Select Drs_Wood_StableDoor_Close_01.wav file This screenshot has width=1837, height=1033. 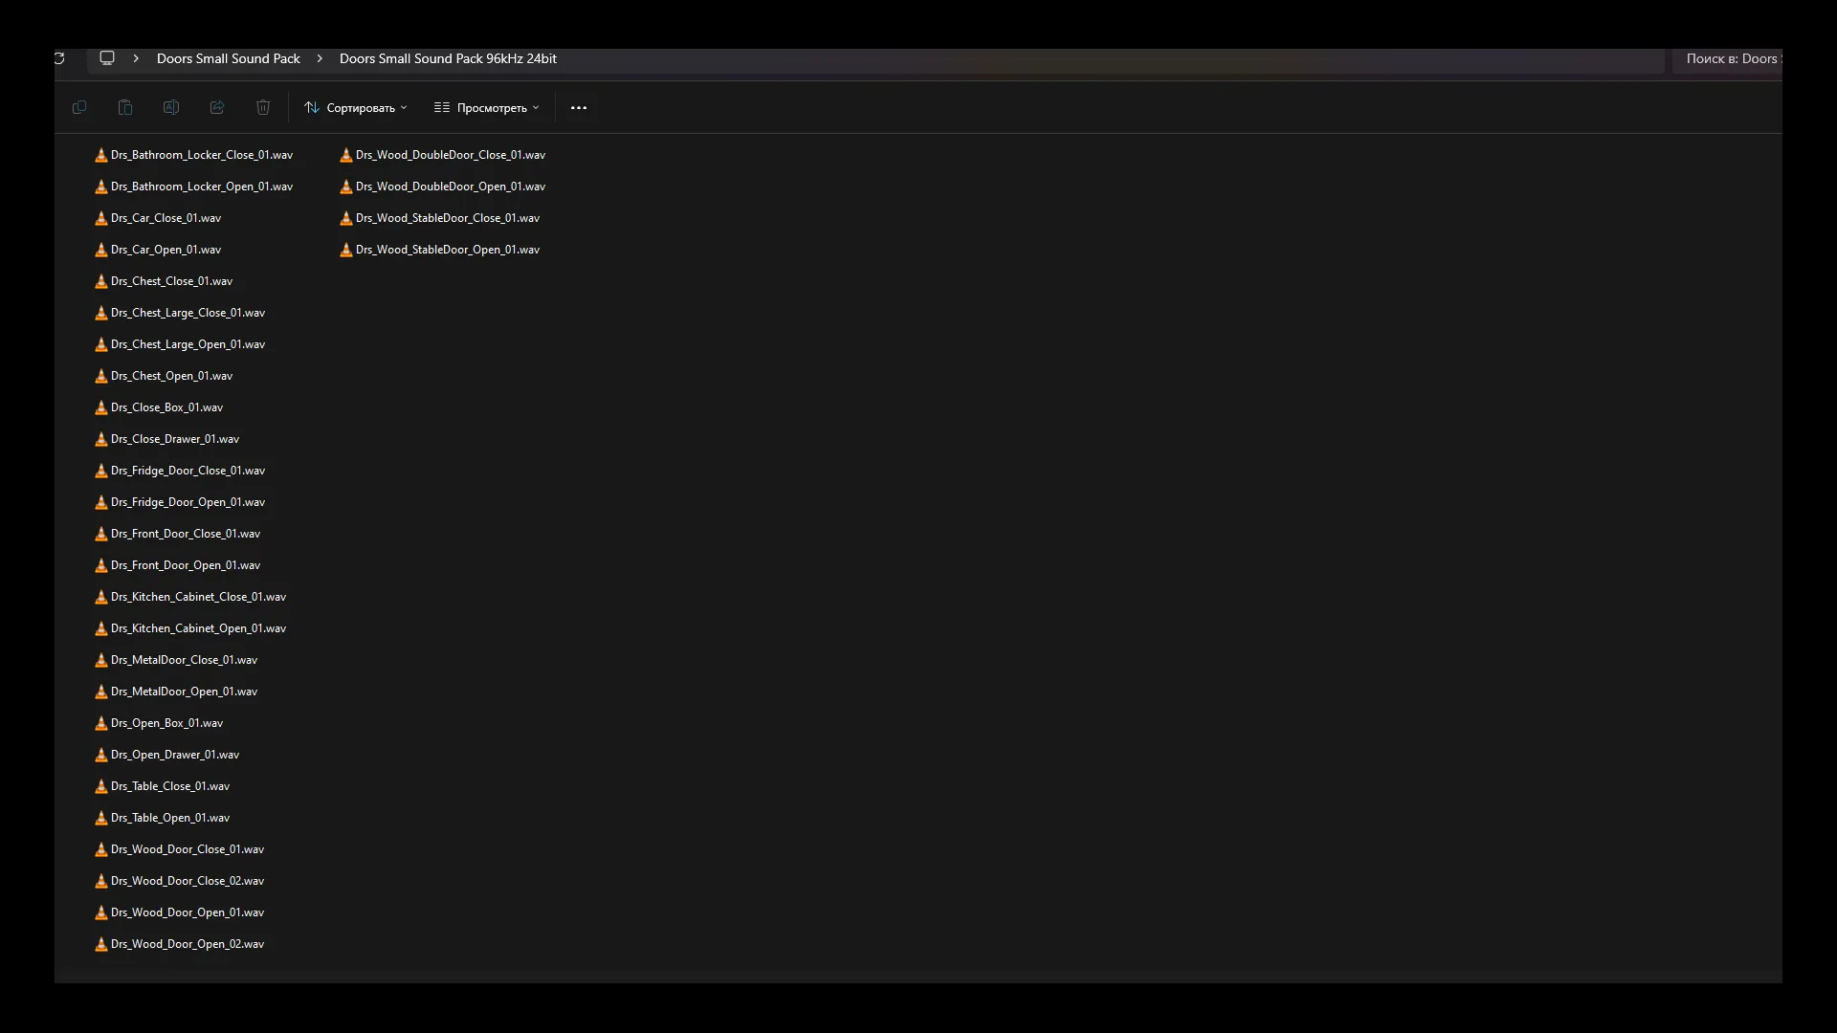click(447, 218)
